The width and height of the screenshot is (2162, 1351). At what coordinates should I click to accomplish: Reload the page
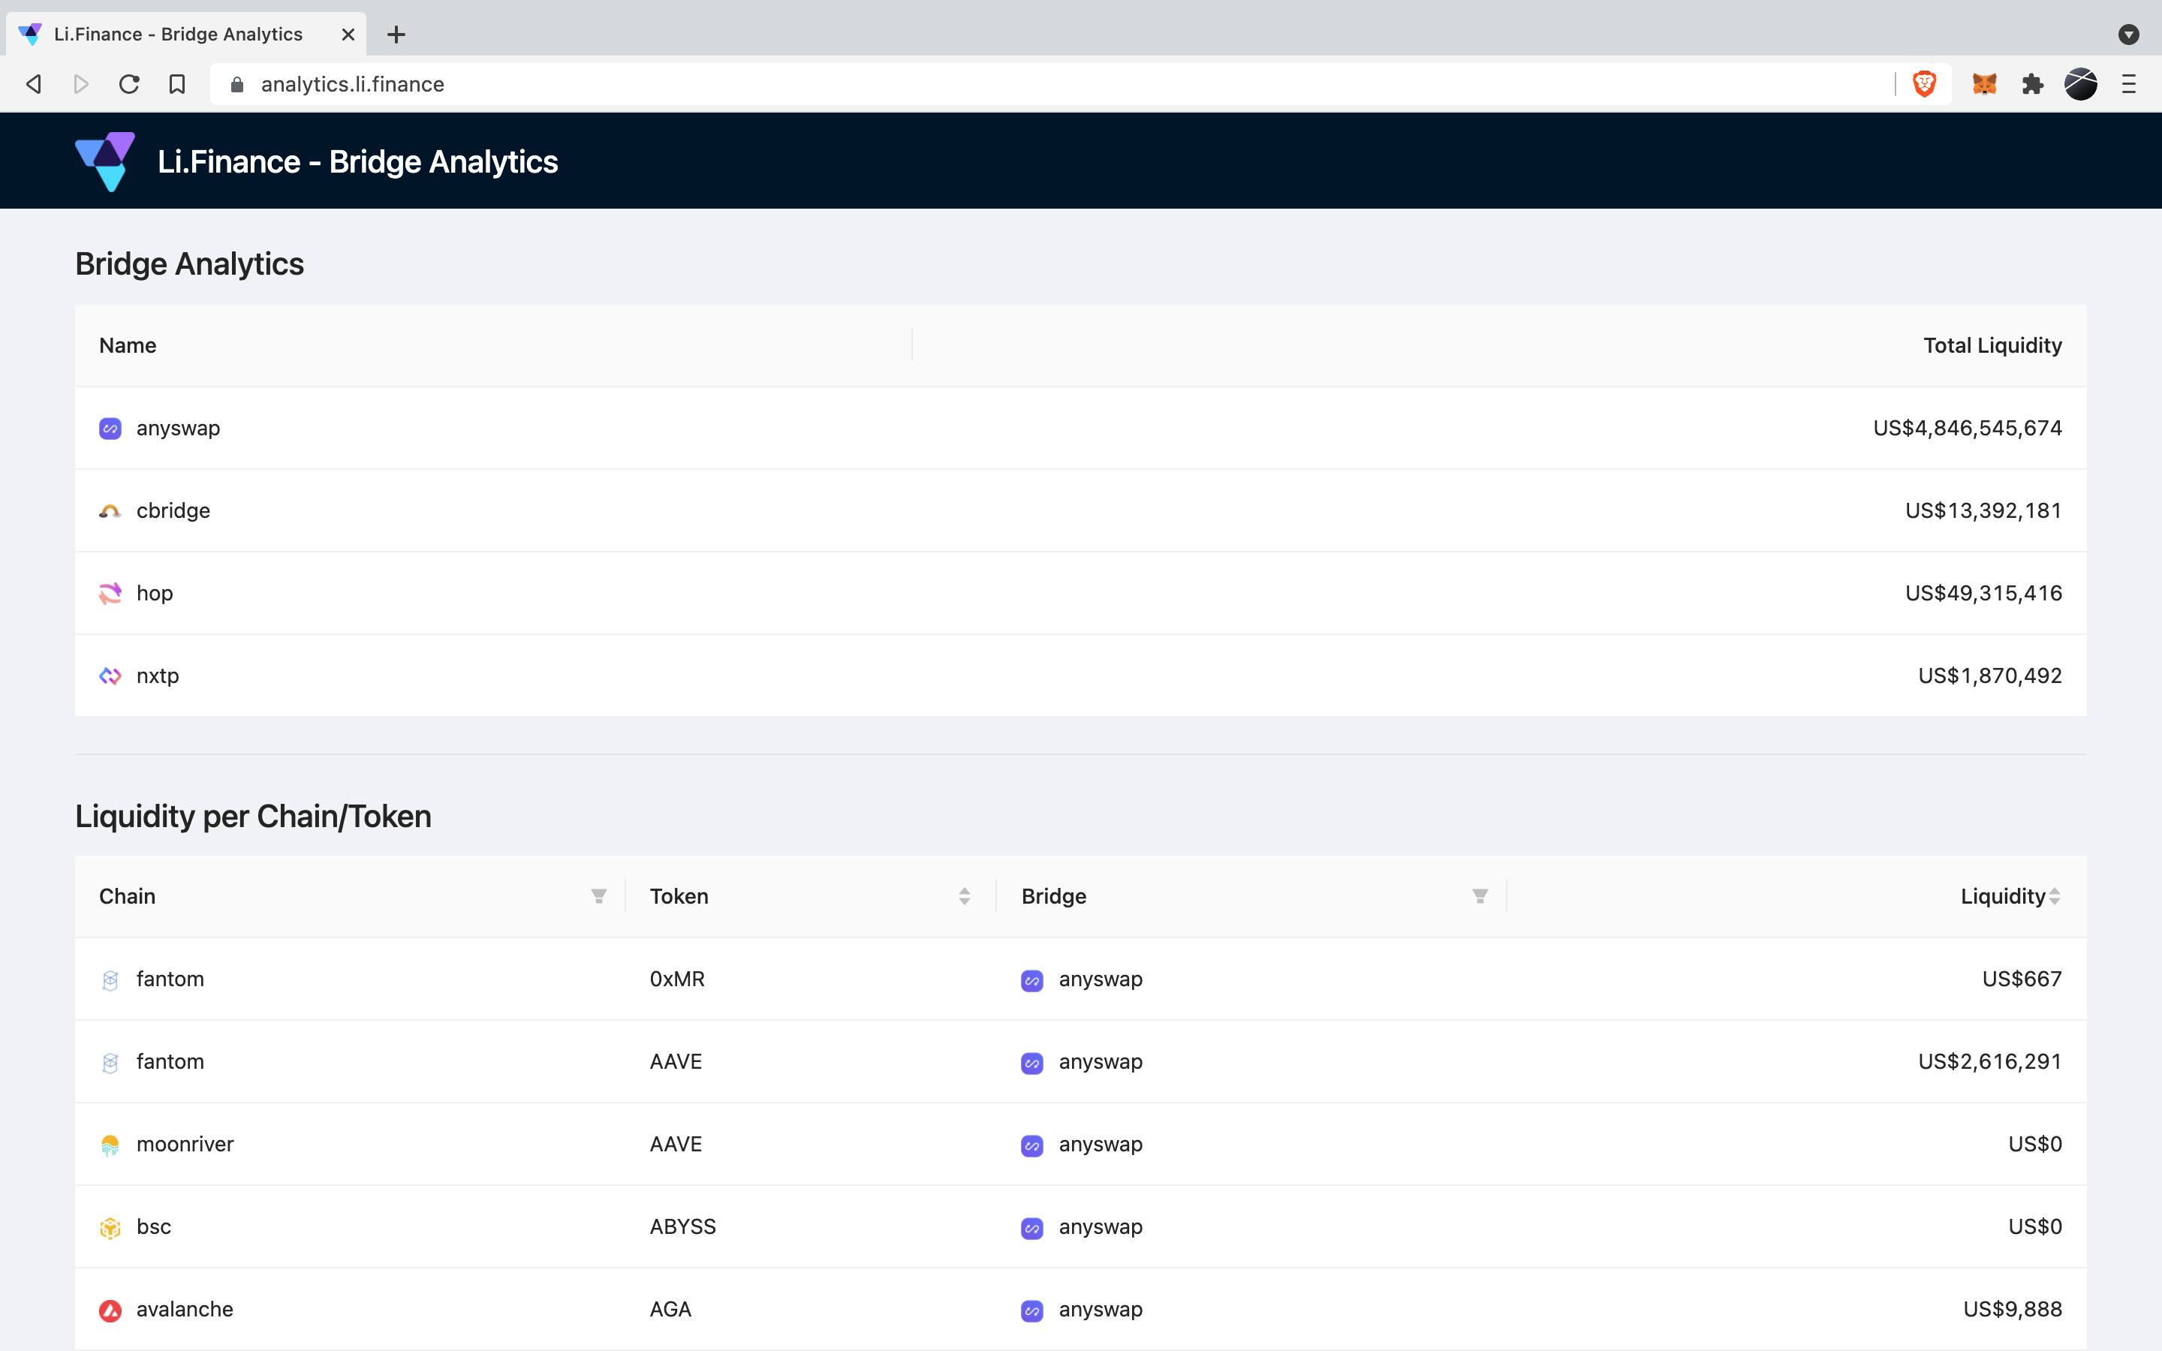click(130, 84)
